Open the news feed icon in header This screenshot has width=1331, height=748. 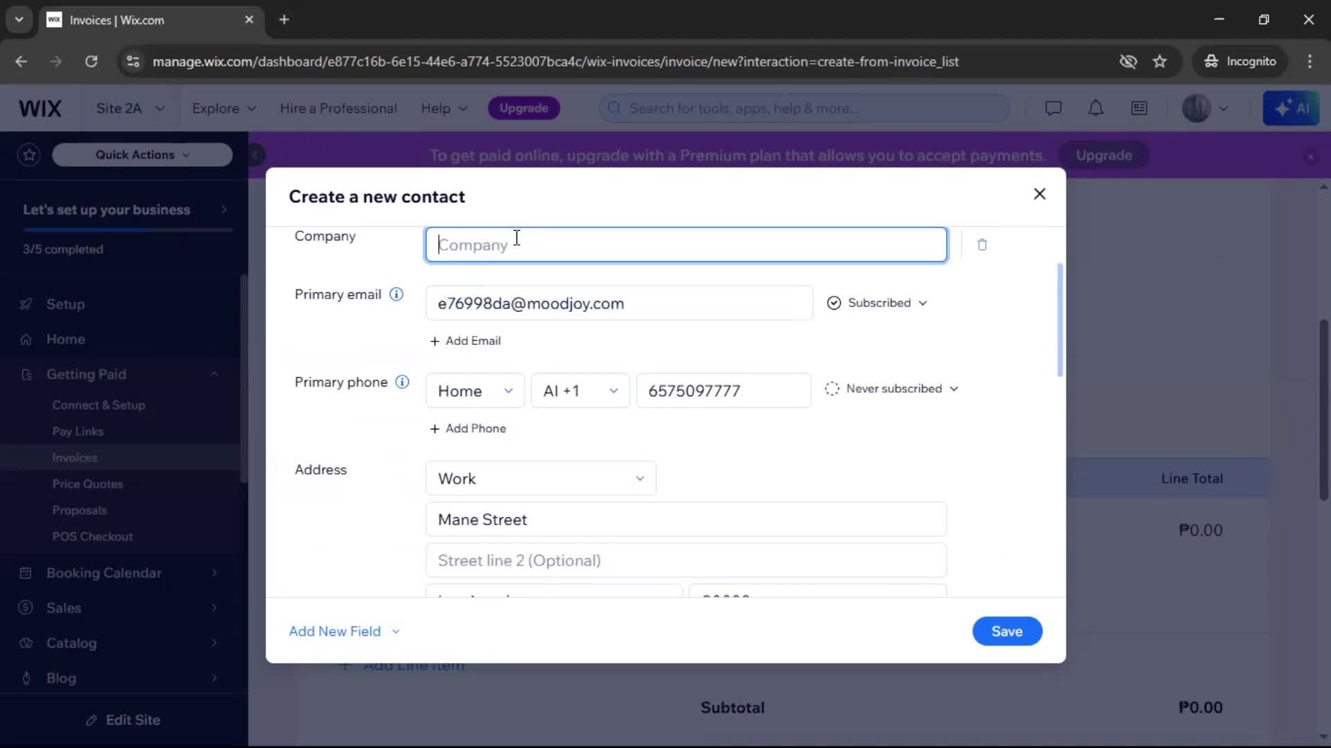click(x=1139, y=108)
